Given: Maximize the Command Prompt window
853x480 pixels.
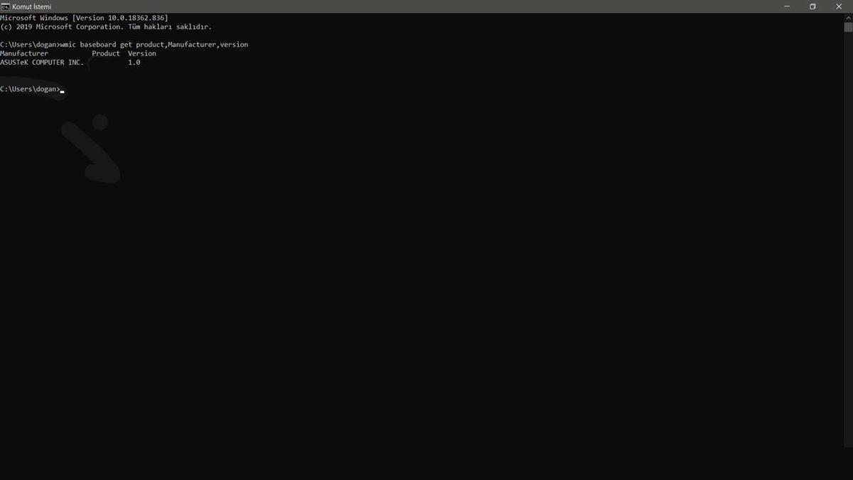Looking at the screenshot, I should pyautogui.click(x=812, y=6).
